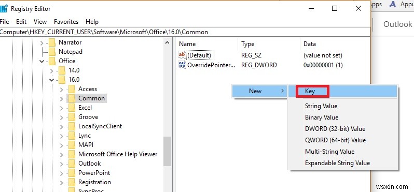Click the (value not set) data cell
The width and height of the screenshot is (414, 192).
pyautogui.click(x=323, y=55)
